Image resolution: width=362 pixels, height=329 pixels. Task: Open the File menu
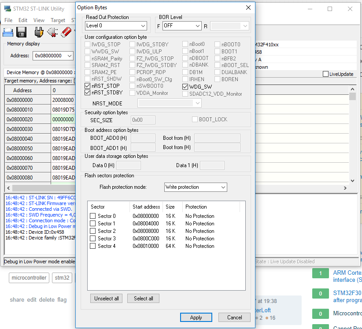pos(8,20)
